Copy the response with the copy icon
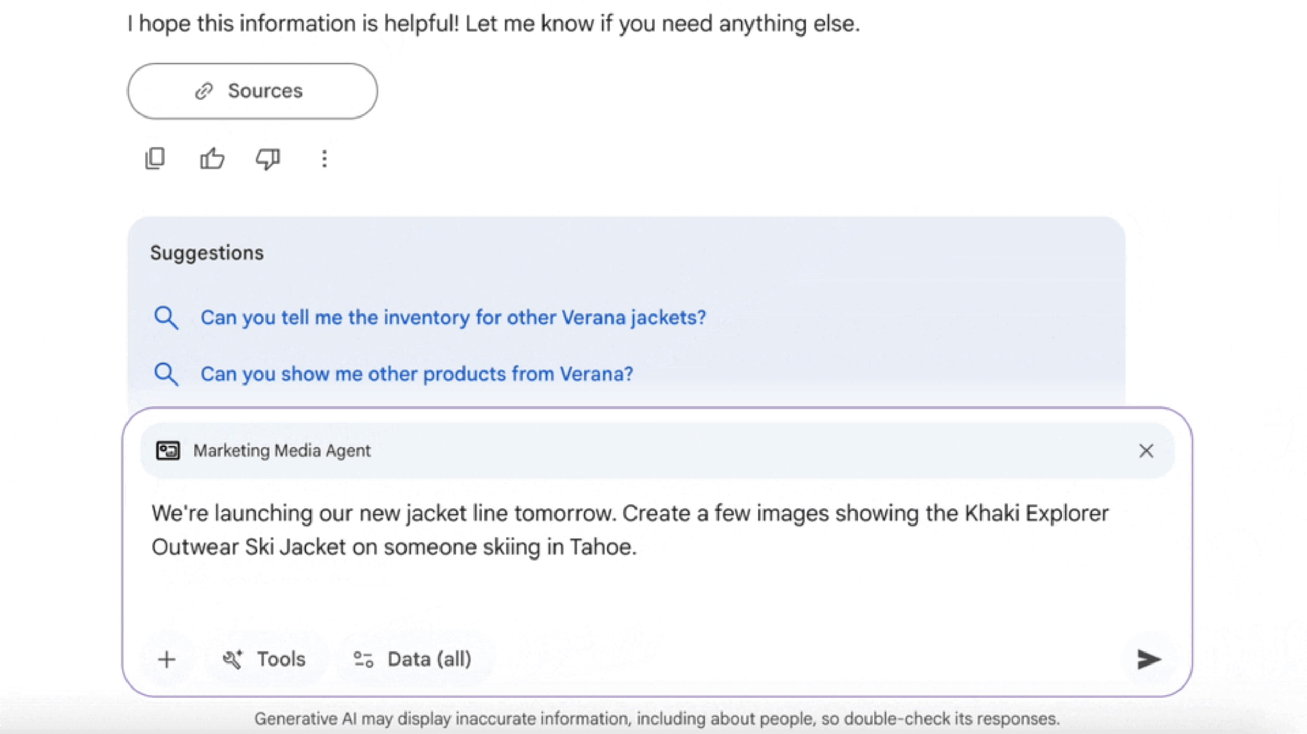 [155, 159]
